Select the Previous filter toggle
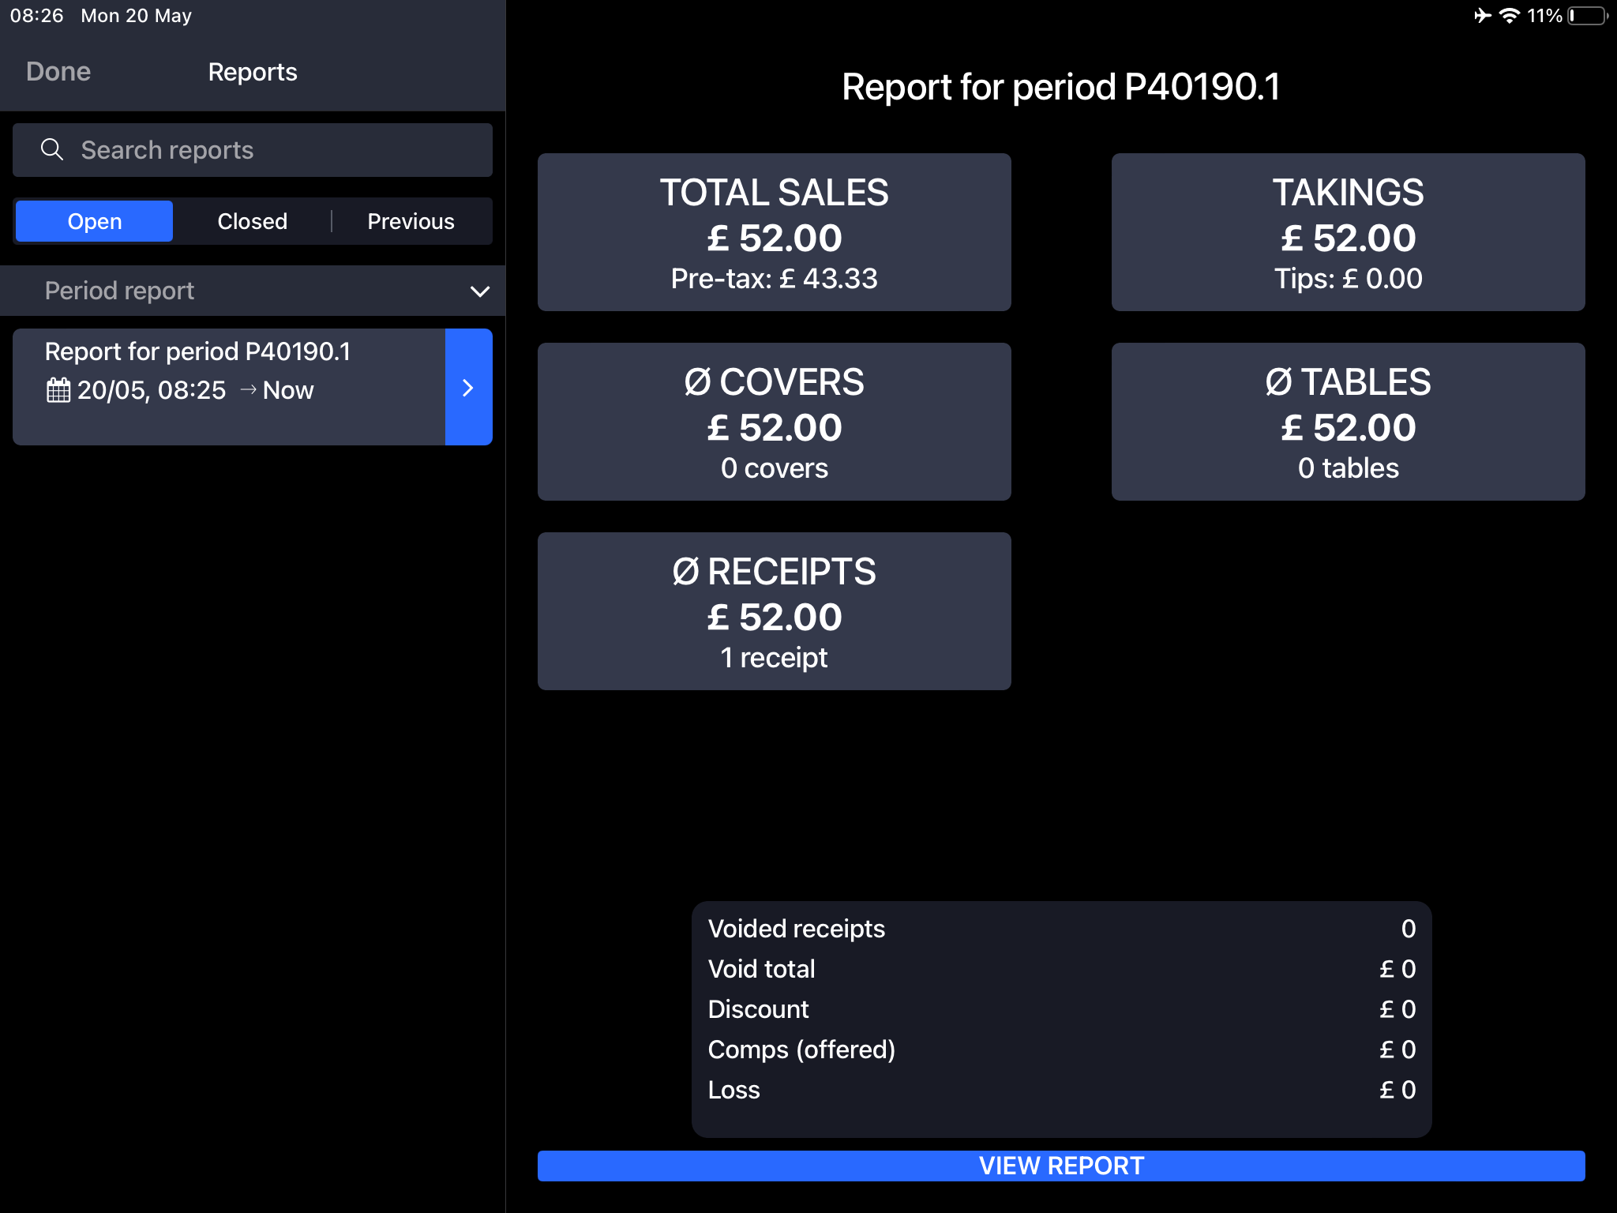The height and width of the screenshot is (1213, 1617). tap(411, 220)
